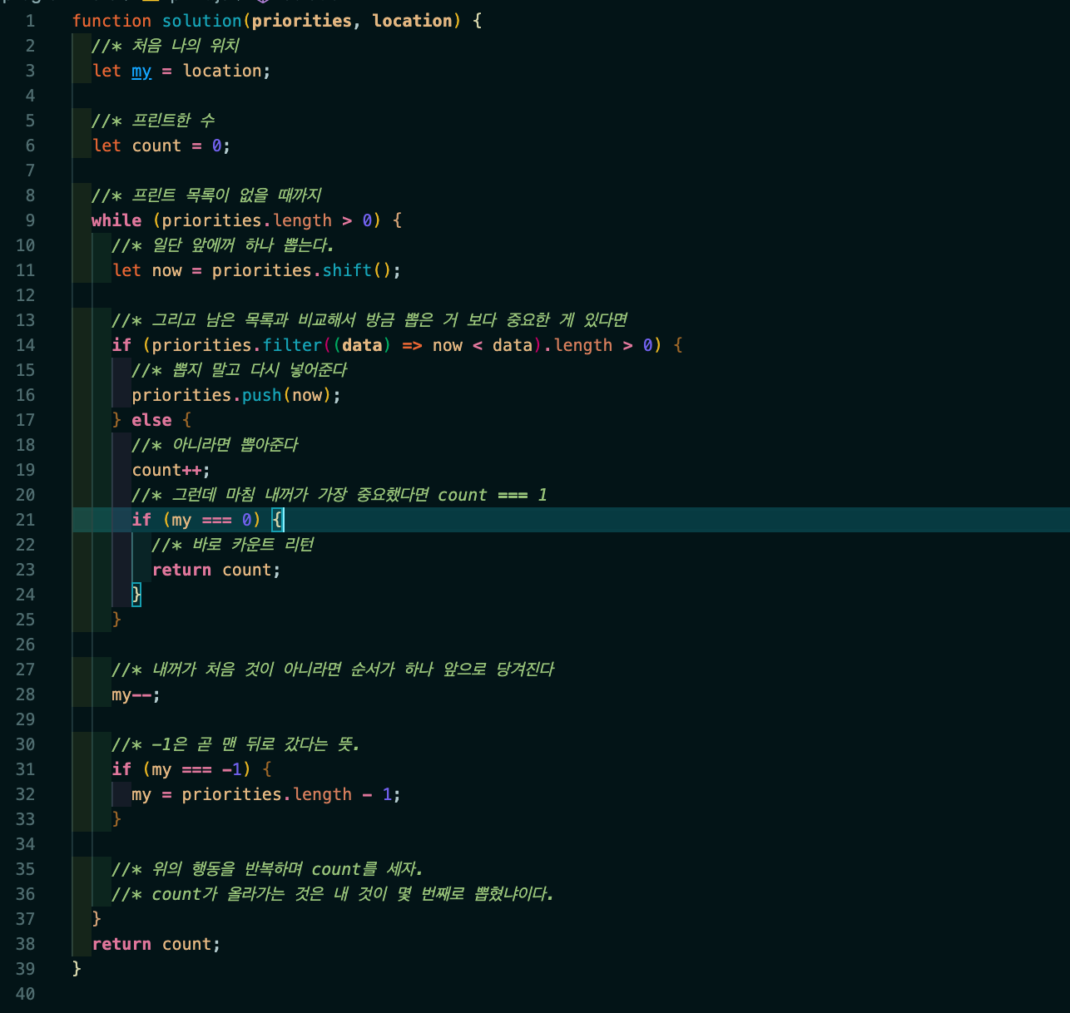Click the 'shift' method call on line 11
This screenshot has width=1070, height=1013.
[x=347, y=270]
